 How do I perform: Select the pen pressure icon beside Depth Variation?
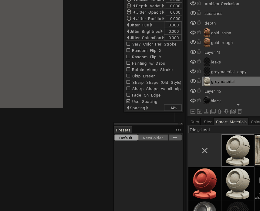point(128,5)
